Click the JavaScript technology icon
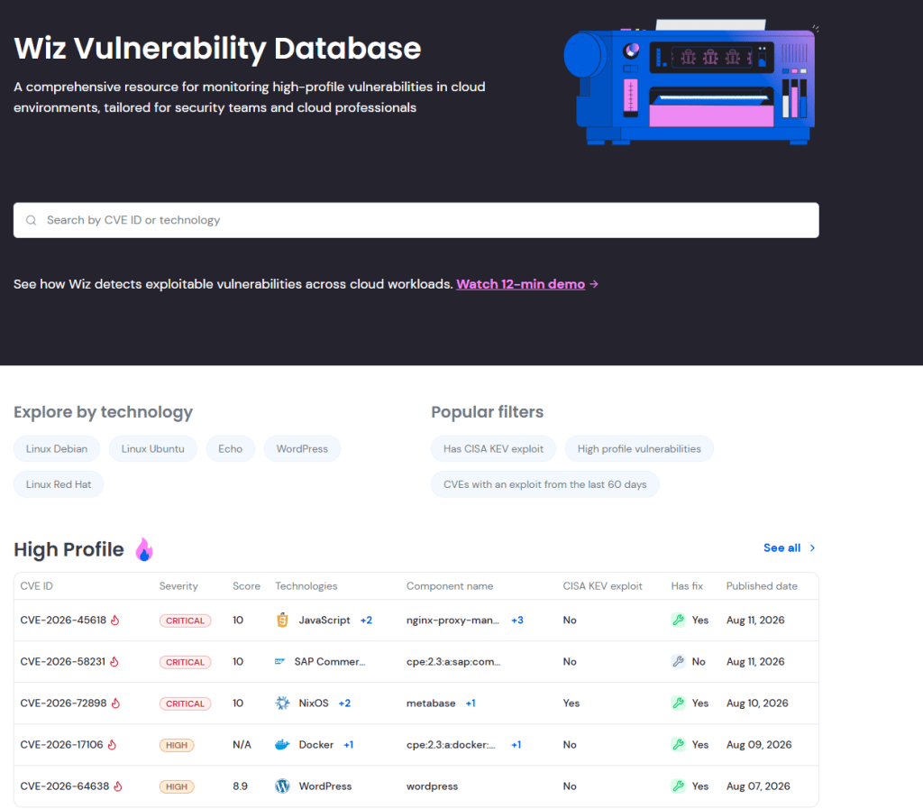This screenshot has height=809, width=923. tap(282, 620)
